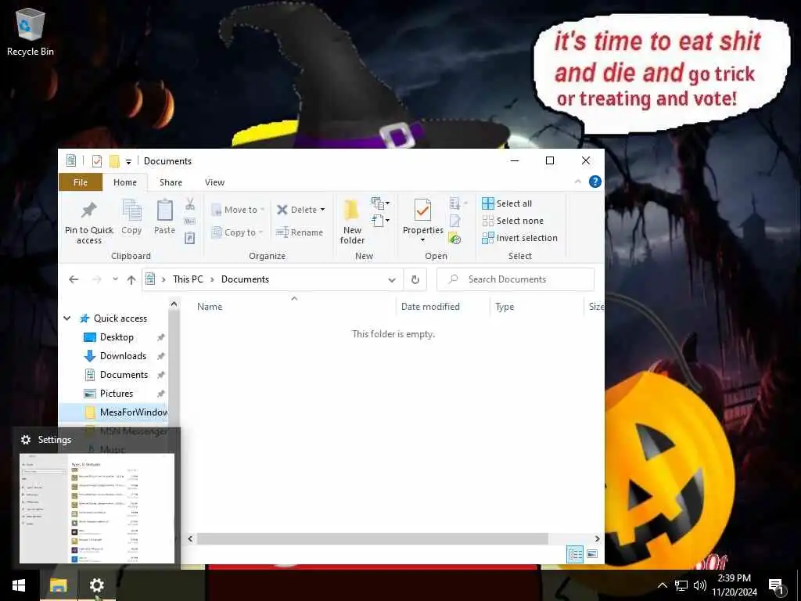Switch to the View ribbon tab

pyautogui.click(x=214, y=182)
